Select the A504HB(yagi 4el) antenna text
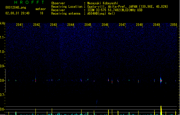The image size is (180, 115). (101, 14)
